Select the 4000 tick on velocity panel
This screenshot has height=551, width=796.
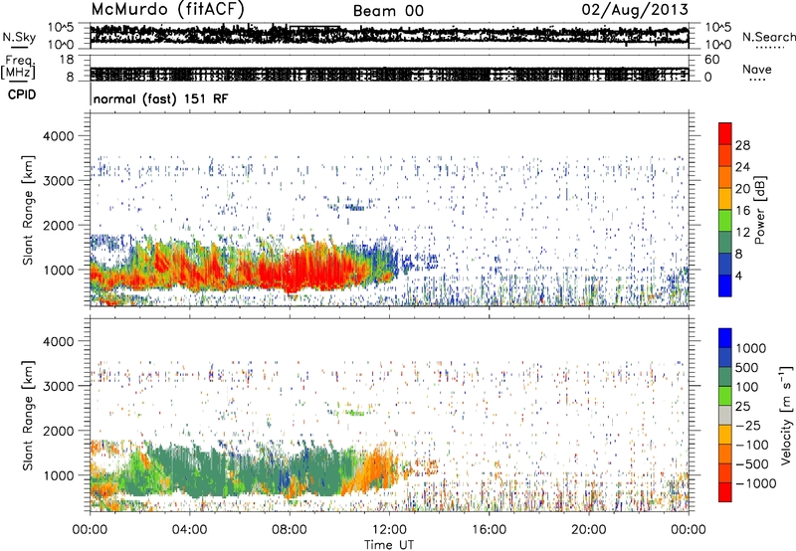point(61,341)
